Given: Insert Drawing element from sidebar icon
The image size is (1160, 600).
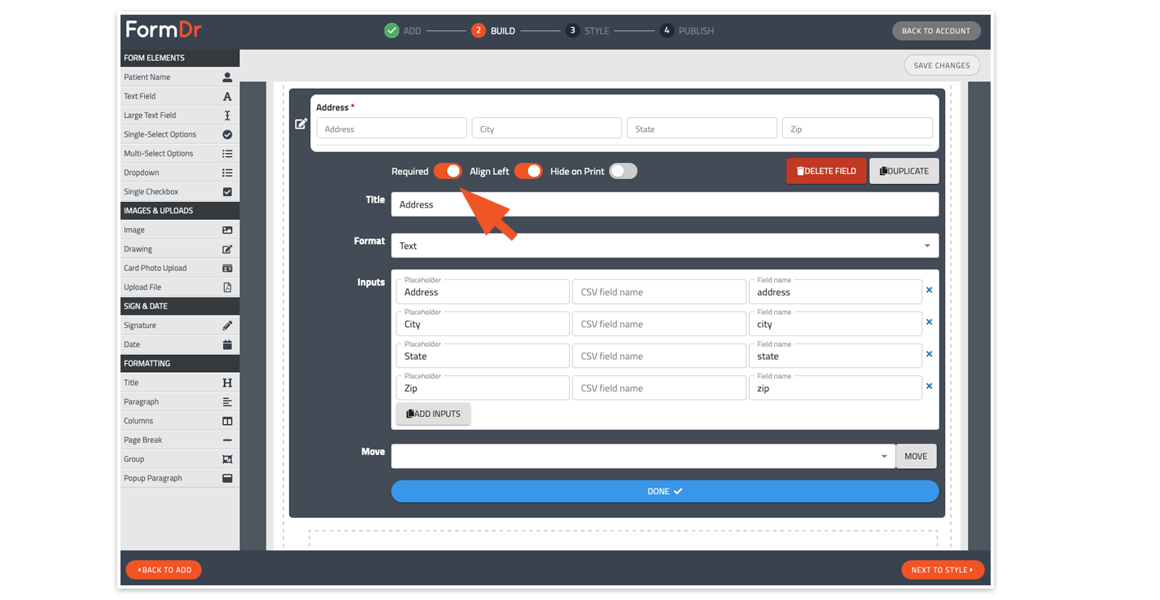Looking at the screenshot, I should tap(227, 249).
